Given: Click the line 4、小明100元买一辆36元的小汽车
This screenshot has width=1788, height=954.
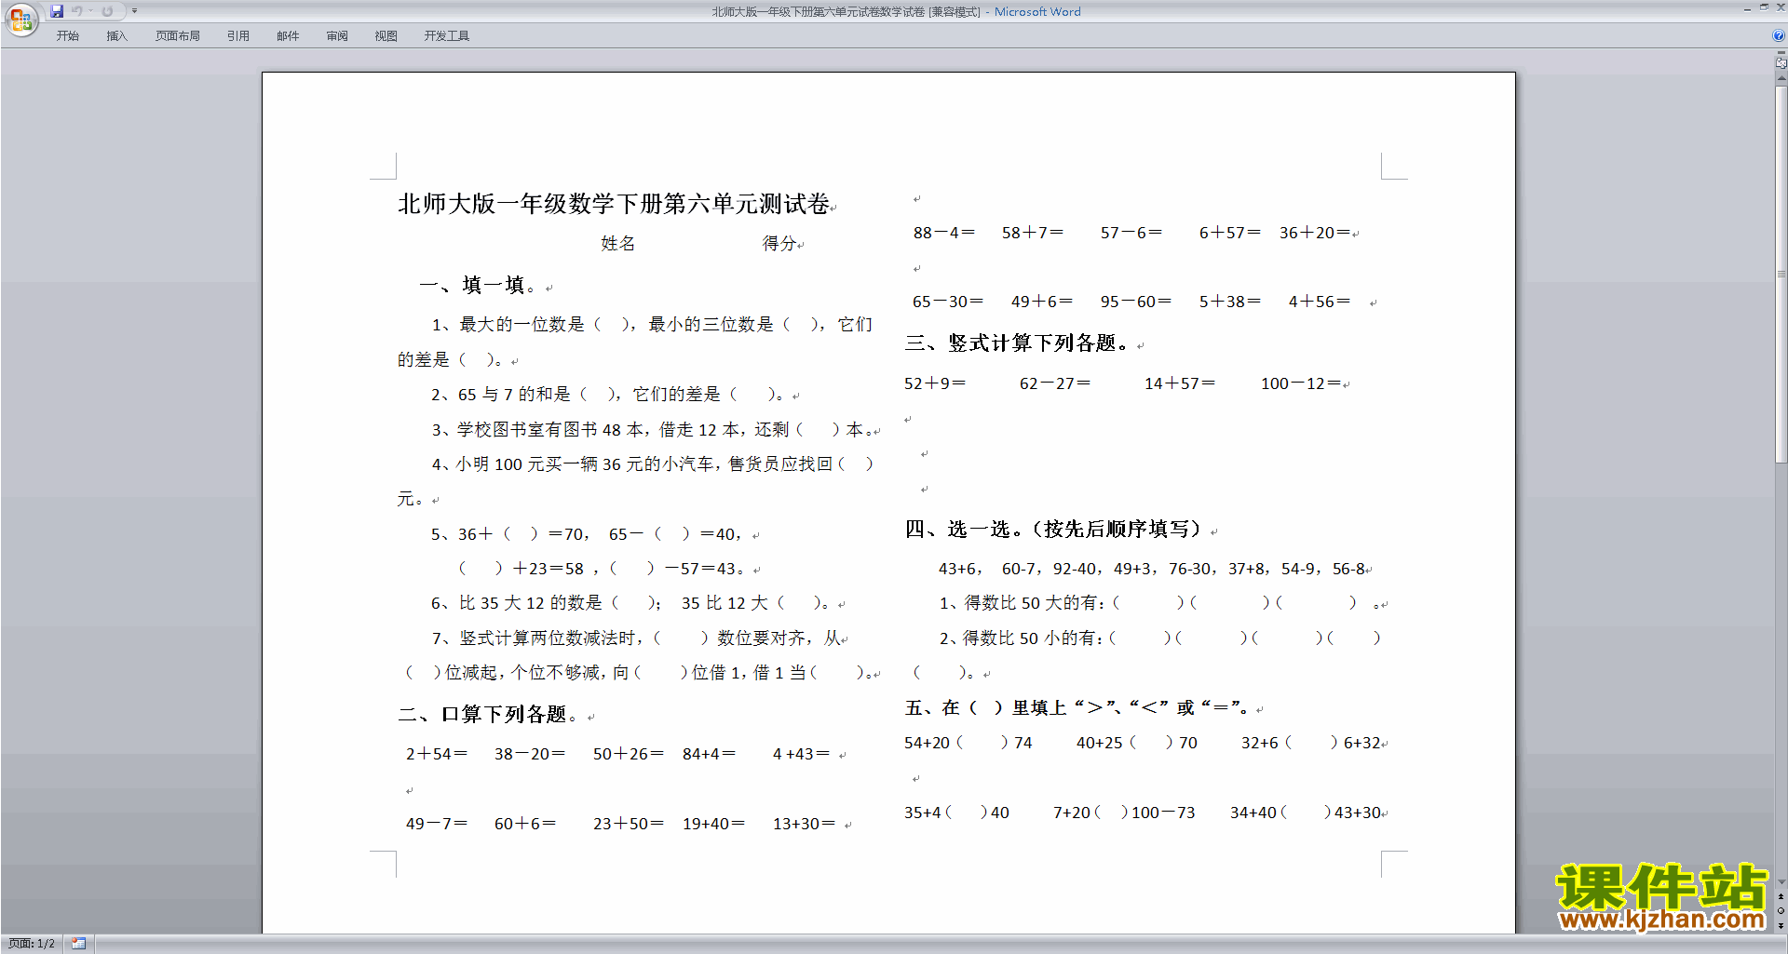Looking at the screenshot, I should pos(652,464).
